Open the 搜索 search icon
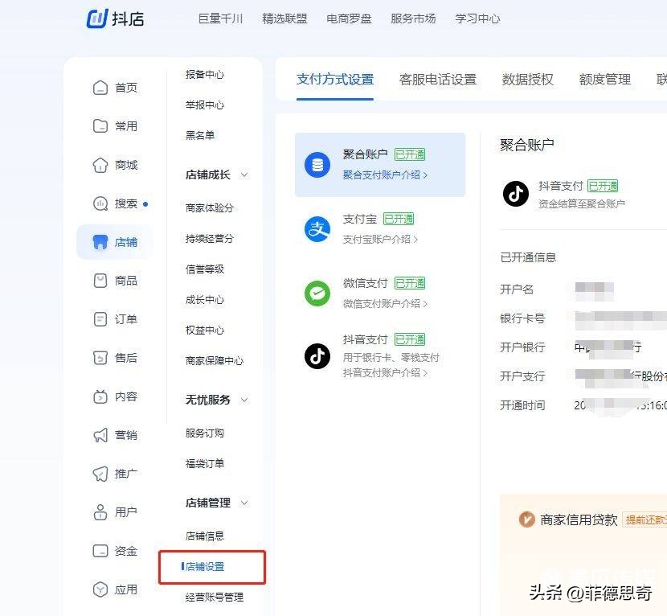This screenshot has height=616, width=667. click(x=100, y=203)
